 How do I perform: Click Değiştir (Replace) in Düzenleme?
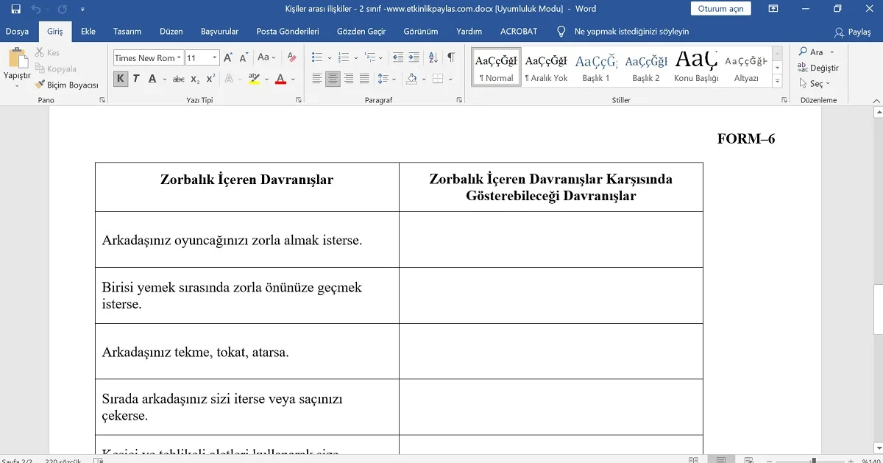pos(818,68)
